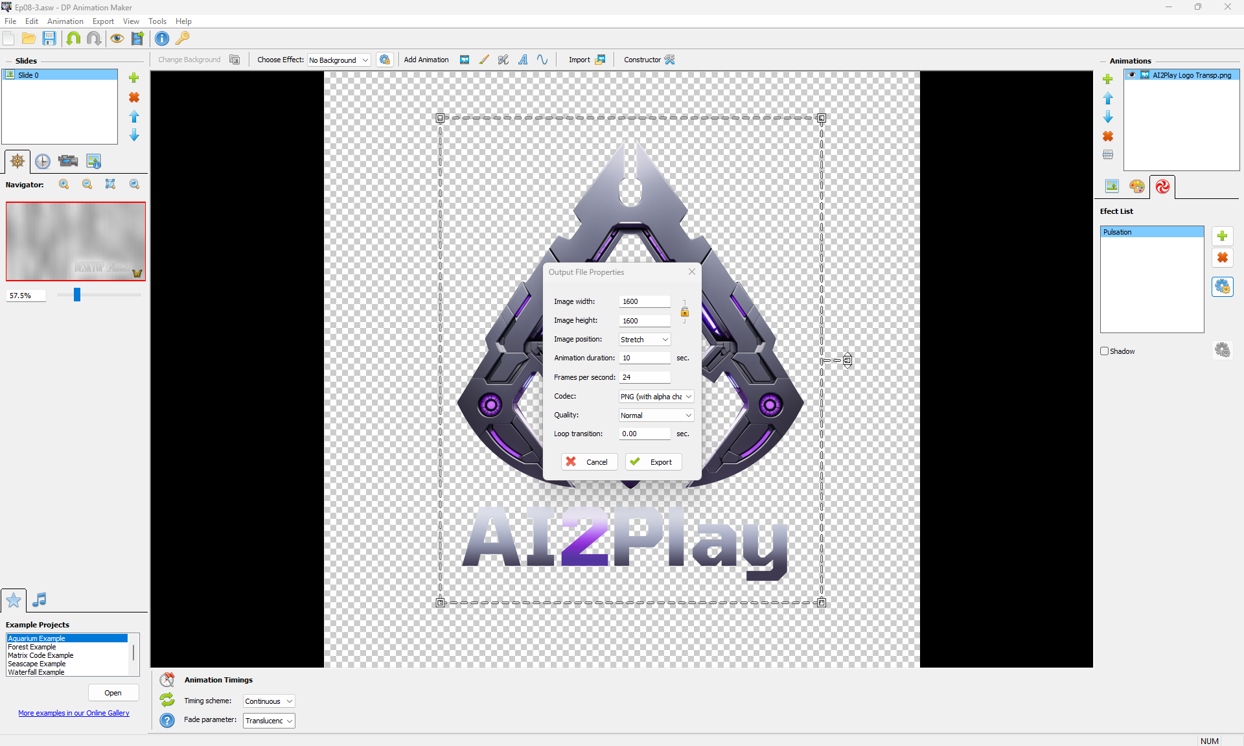Click the Zoom in magnifier in Navigator
Image resolution: width=1244 pixels, height=746 pixels.
point(63,184)
